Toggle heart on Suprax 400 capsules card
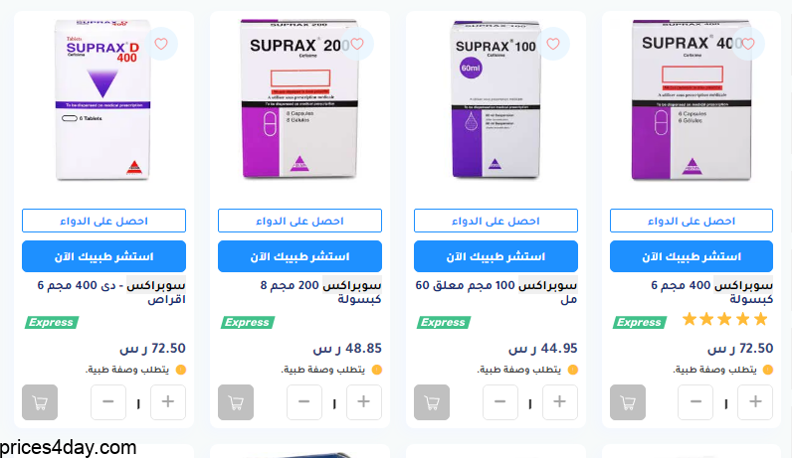 [x=748, y=44]
